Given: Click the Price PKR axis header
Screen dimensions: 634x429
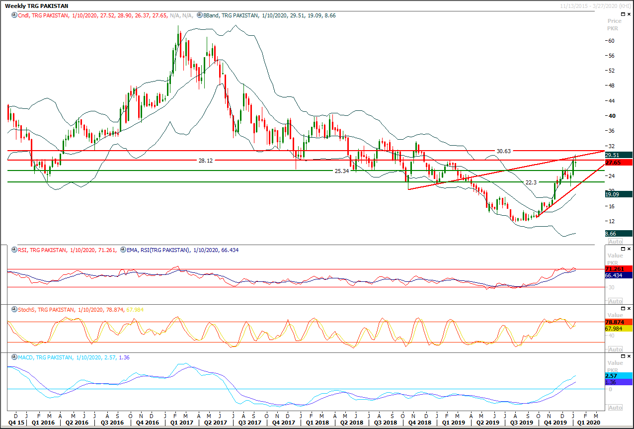Looking at the screenshot, I should (615, 25).
